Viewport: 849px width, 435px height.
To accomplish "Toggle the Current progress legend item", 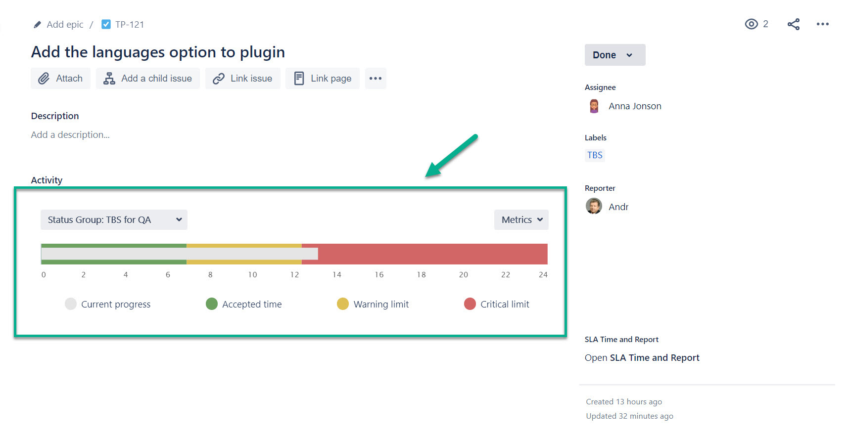I will [108, 304].
